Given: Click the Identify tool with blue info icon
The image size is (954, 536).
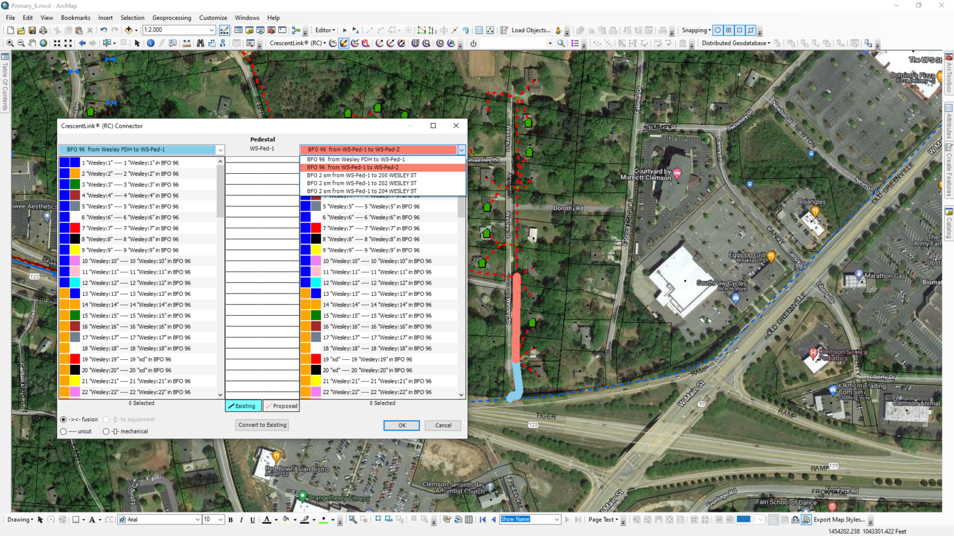Looking at the screenshot, I should [151, 43].
